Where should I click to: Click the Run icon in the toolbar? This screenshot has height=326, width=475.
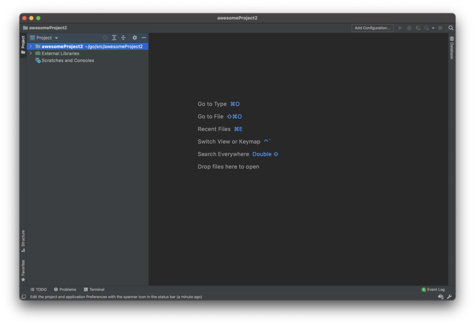coord(400,28)
